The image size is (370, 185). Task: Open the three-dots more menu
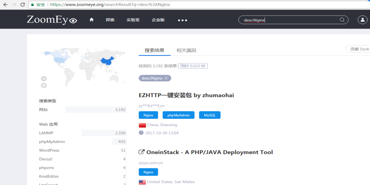pos(182,20)
